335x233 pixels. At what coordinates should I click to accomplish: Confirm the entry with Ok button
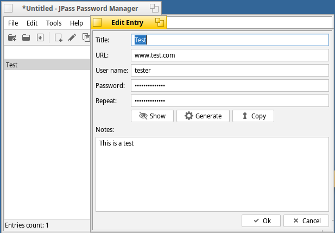pyautogui.click(x=261, y=221)
